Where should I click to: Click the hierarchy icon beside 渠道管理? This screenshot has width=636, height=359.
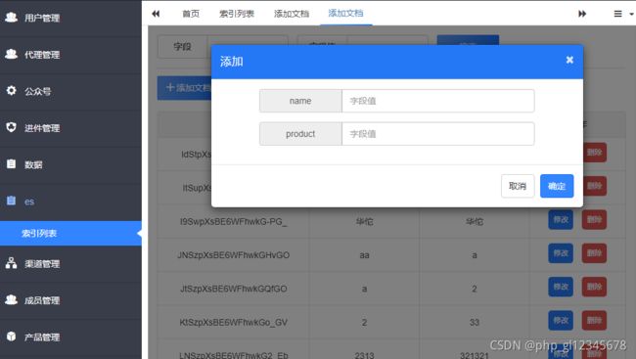(11, 263)
